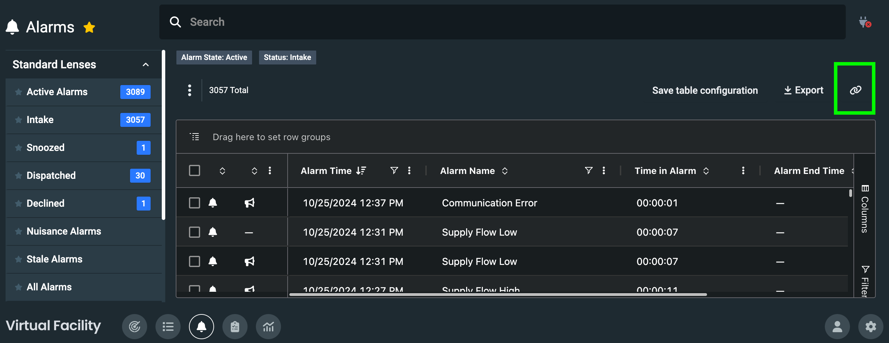Click the copy link icon next to Export

coord(855,90)
